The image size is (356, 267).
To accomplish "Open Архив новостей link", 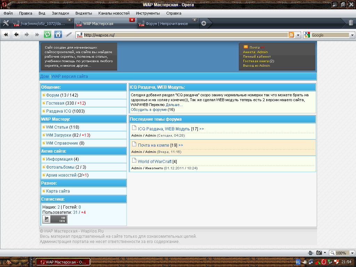I will 61,175.
